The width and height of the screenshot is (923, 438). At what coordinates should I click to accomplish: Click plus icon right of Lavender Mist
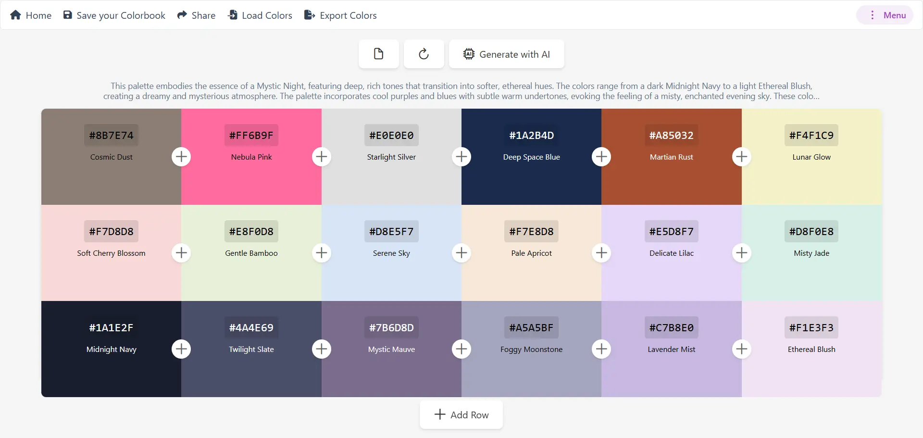(x=742, y=349)
